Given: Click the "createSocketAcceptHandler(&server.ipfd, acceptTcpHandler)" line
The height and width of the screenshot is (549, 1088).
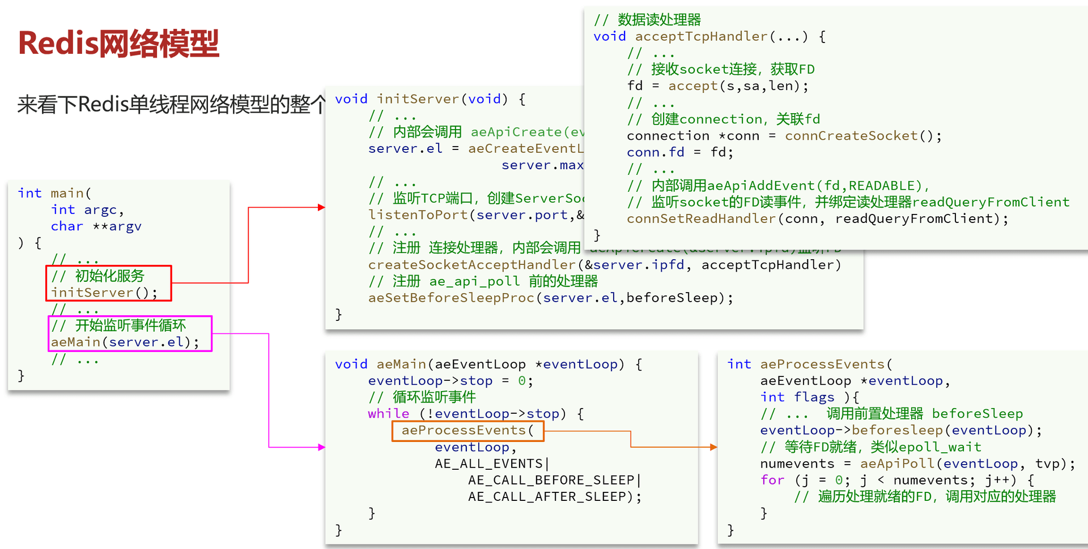Looking at the screenshot, I should pyautogui.click(x=605, y=265).
